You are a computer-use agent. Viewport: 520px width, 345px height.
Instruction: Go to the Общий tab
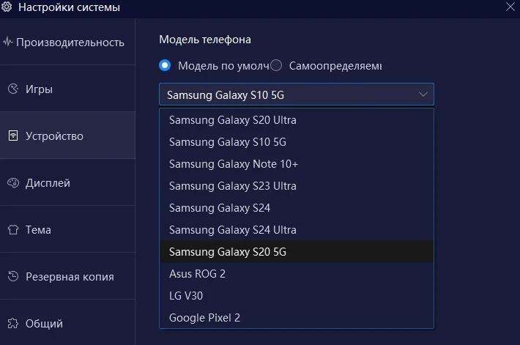tap(67, 323)
